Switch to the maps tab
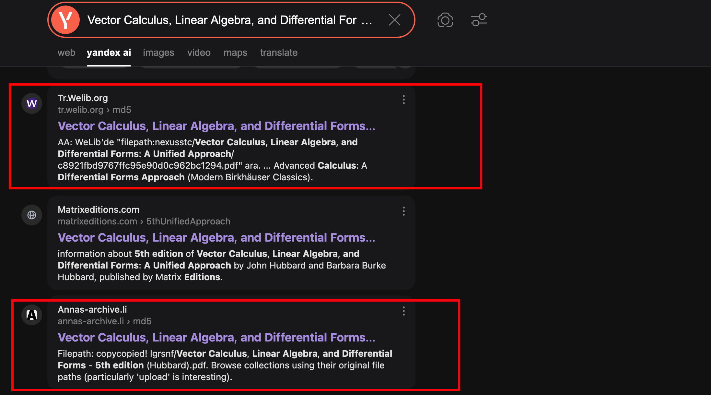Viewport: 711px width, 395px height. (x=235, y=53)
